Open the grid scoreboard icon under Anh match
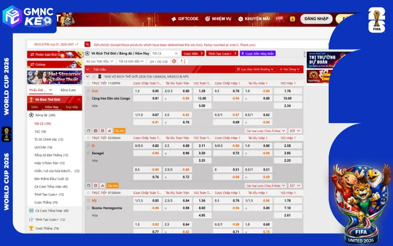This screenshot has height=246, width=393. tap(95, 131)
